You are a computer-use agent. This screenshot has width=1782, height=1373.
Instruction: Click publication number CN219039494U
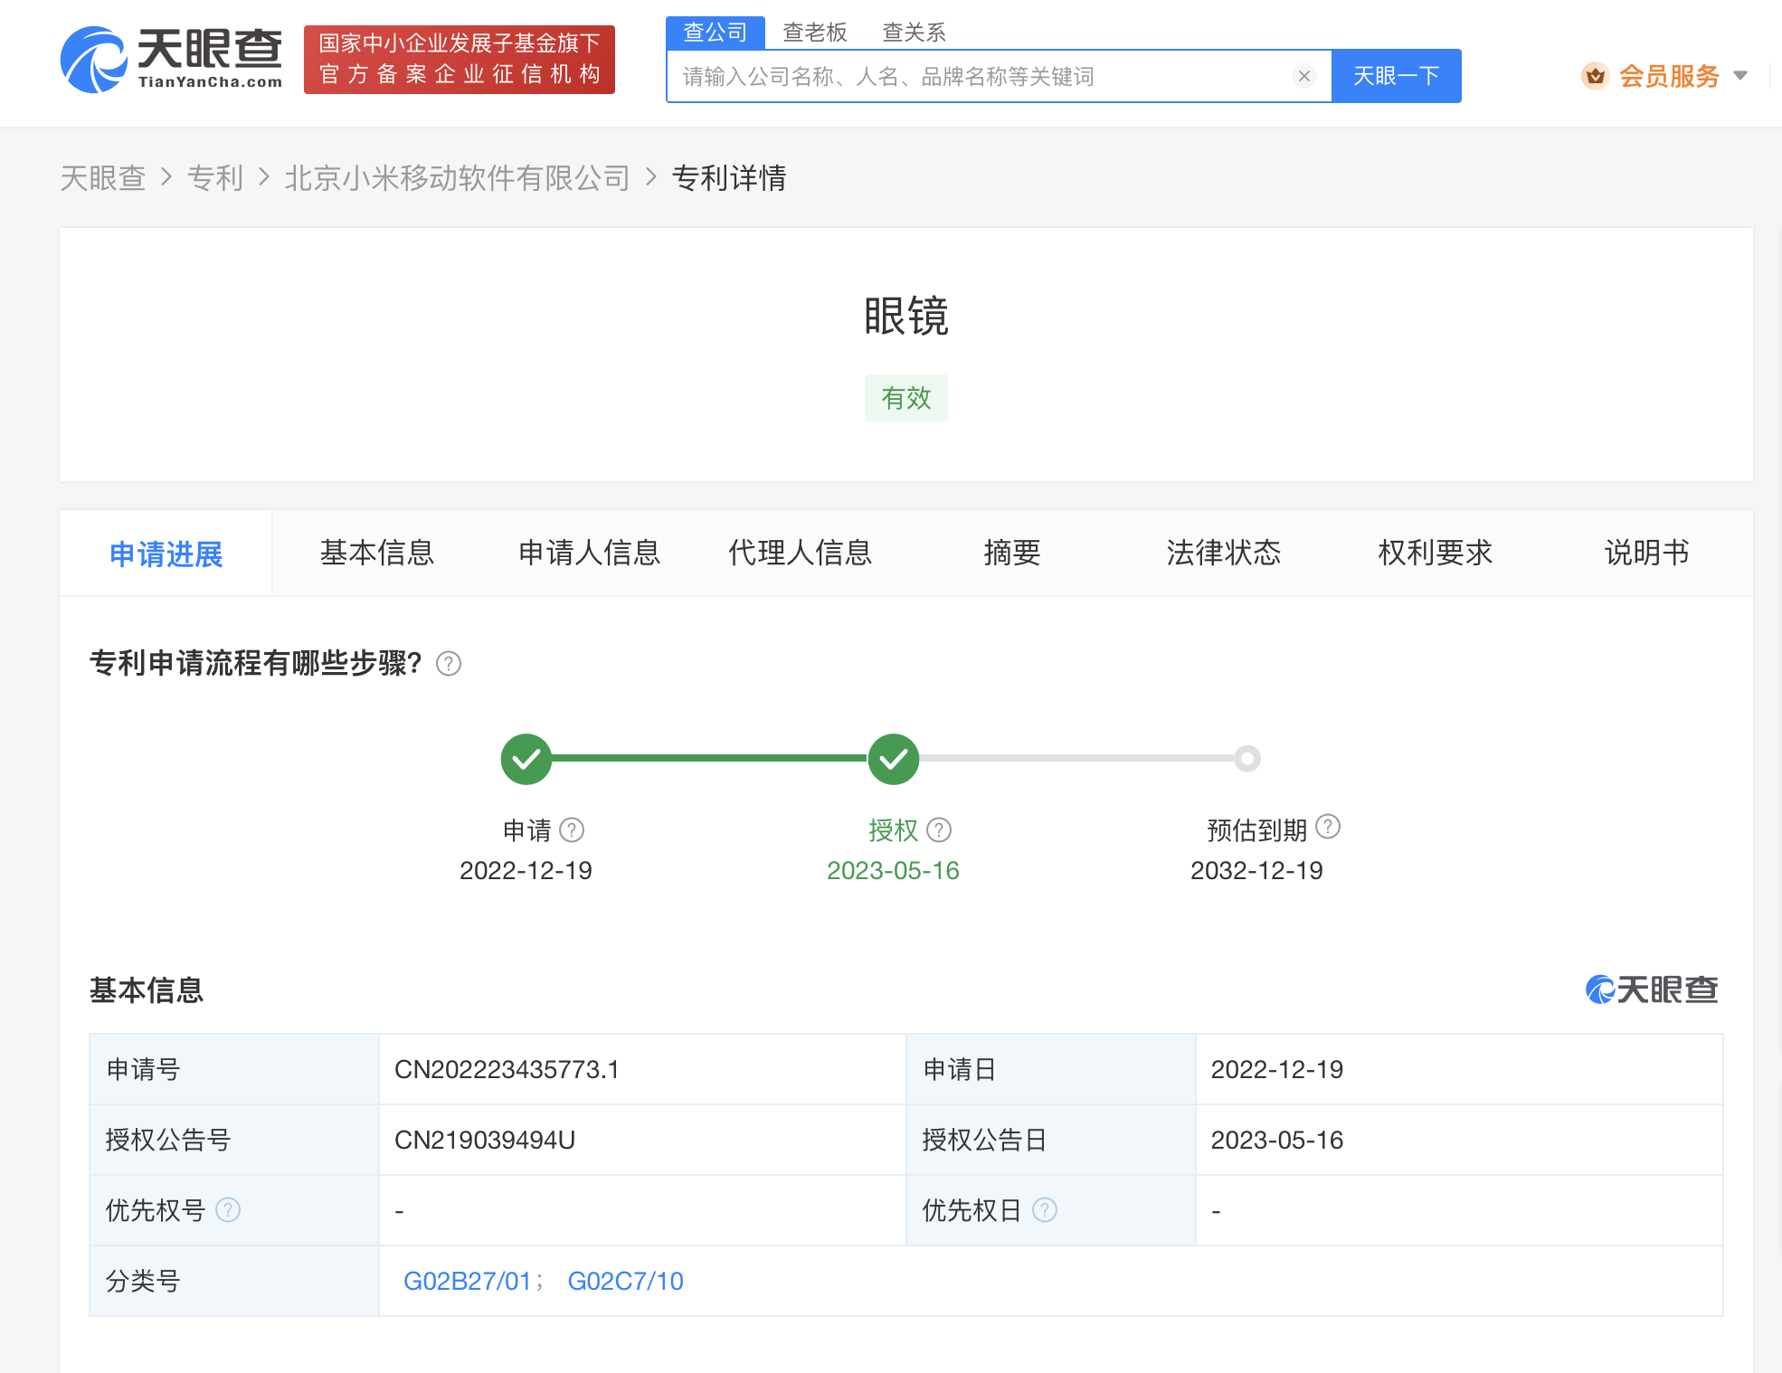tap(485, 1141)
